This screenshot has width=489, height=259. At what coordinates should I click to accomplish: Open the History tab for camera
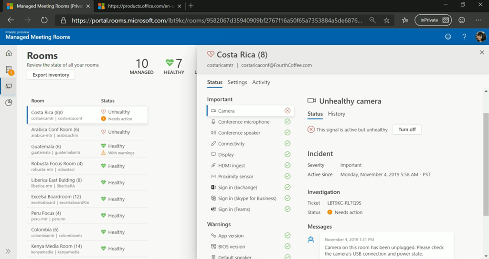[x=336, y=114]
